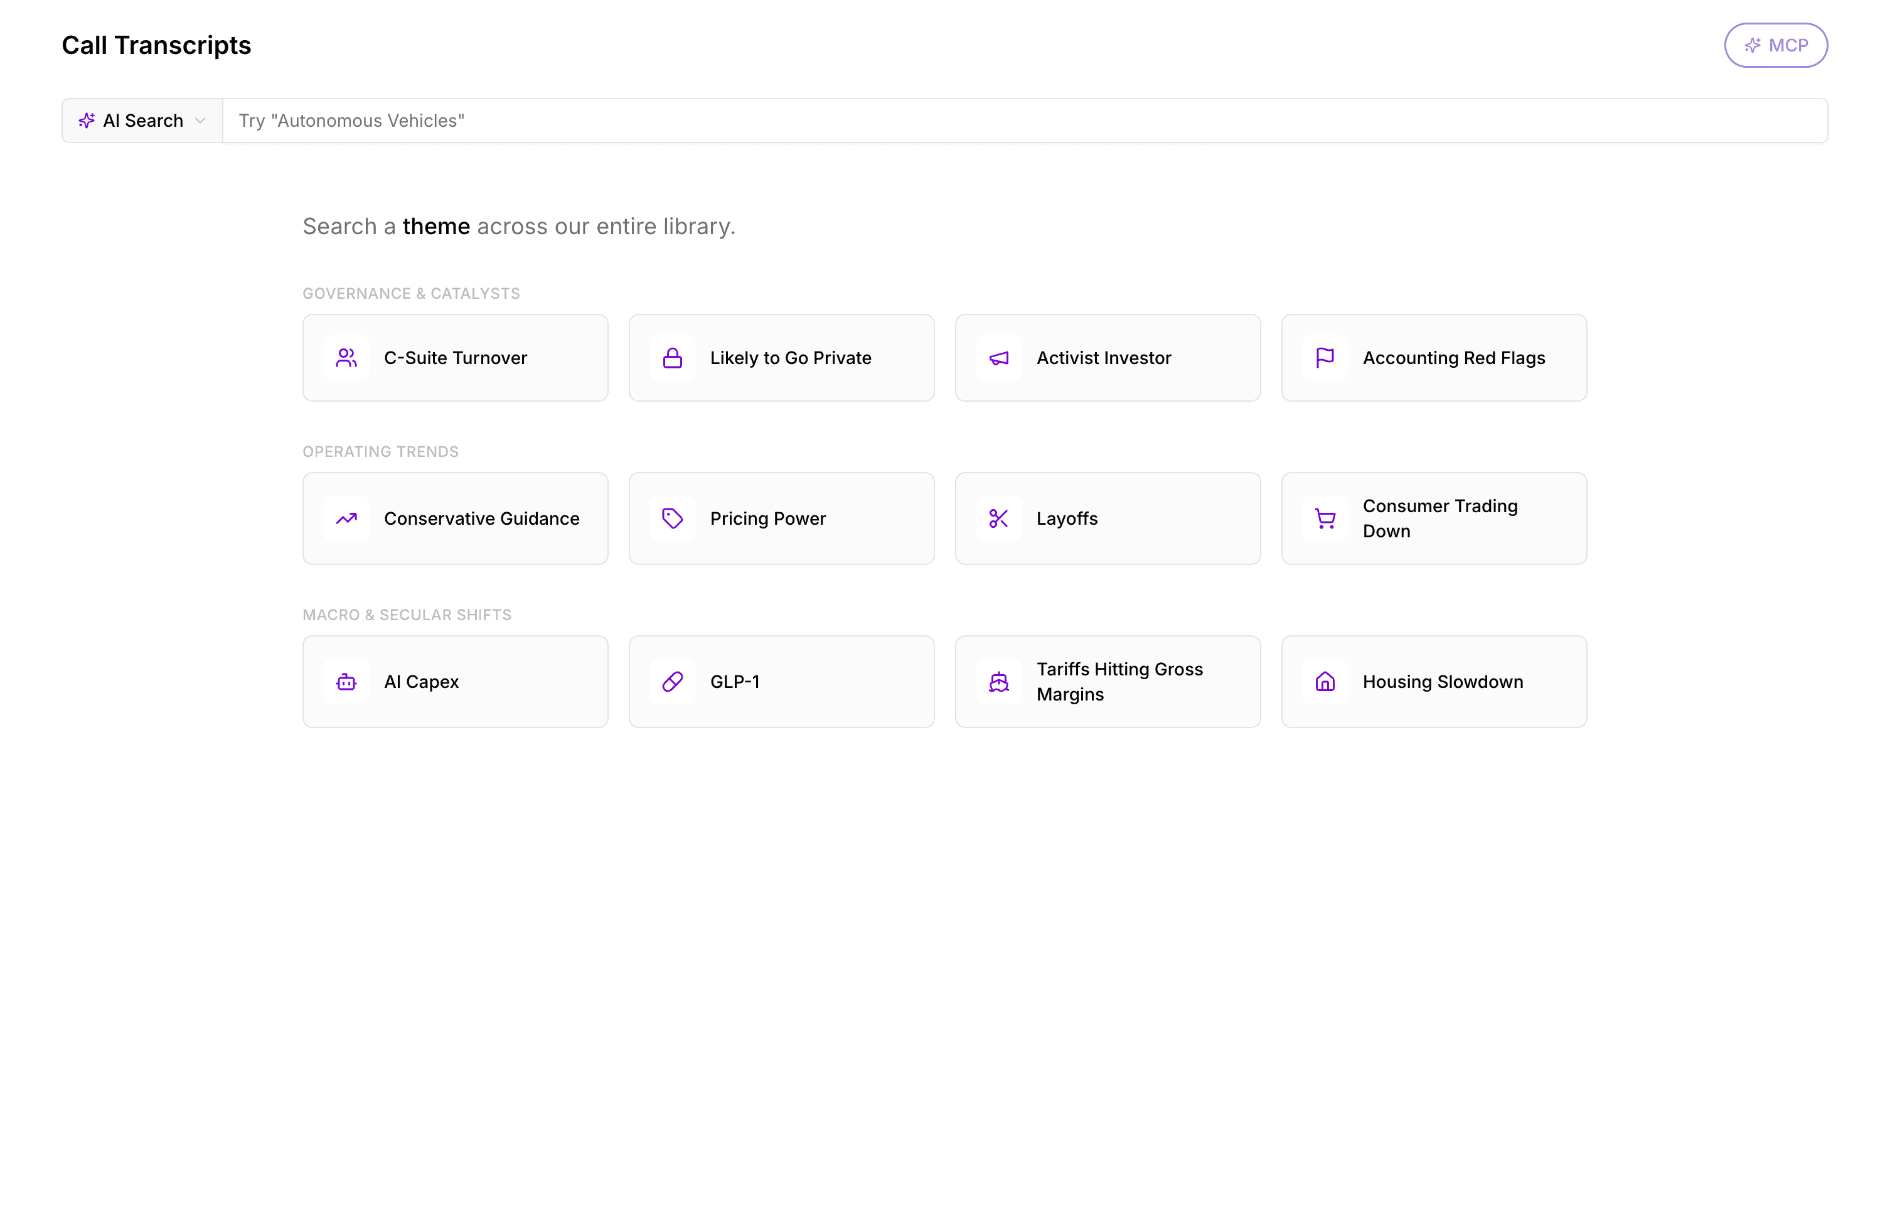Click the Call Transcripts page title
This screenshot has width=1885, height=1224.
(x=156, y=45)
